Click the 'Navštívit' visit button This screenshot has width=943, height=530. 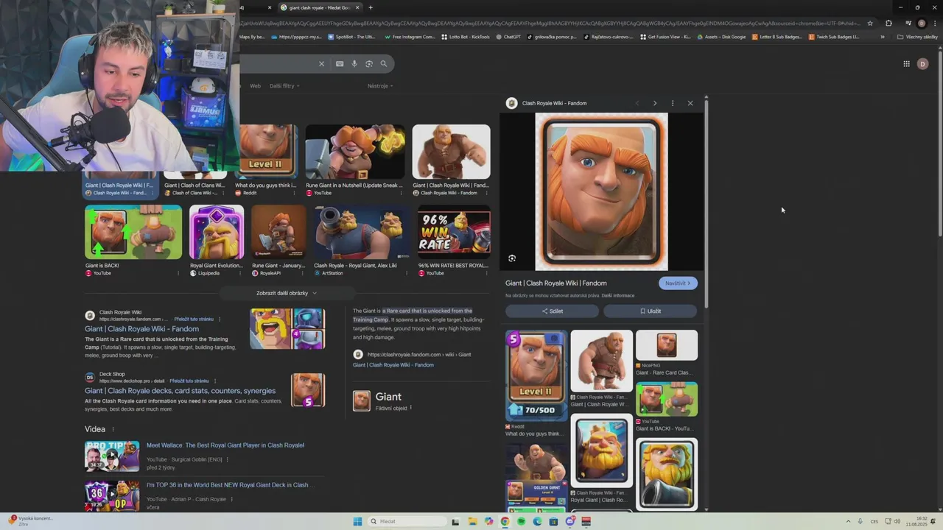[x=678, y=283]
